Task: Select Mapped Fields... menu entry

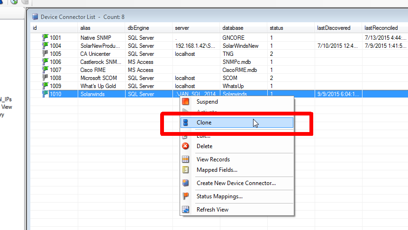Action: click(217, 170)
